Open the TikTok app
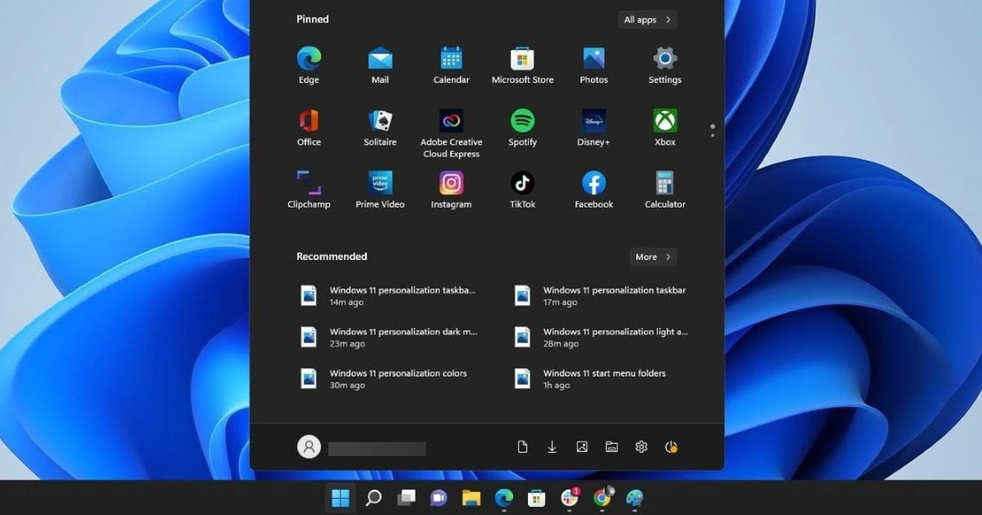 (x=522, y=189)
